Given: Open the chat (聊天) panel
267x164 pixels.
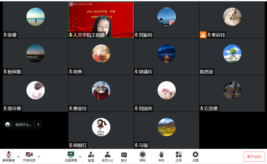Looking at the screenshot, I should [124, 156].
